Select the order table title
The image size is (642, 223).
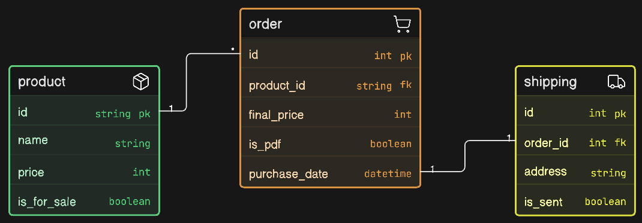(265, 24)
